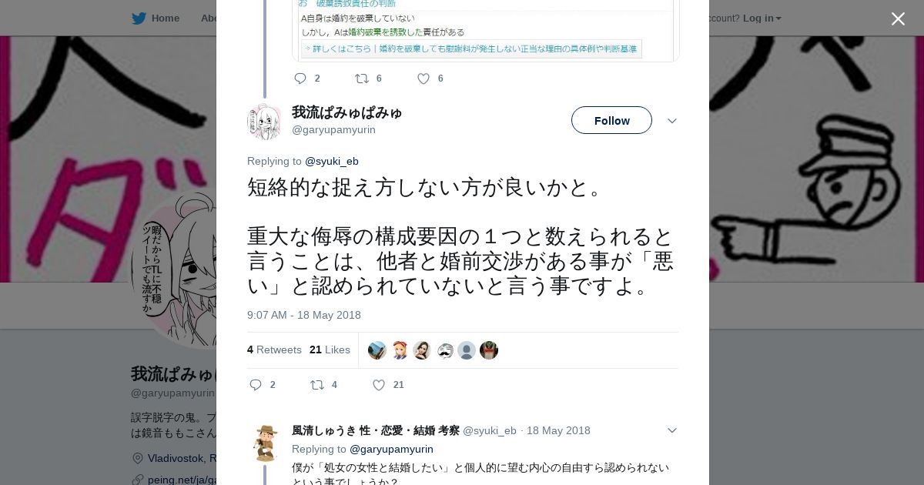Image resolution: width=924 pixels, height=485 pixels.
Task: Expand options chevron on syuki_eb's reply
Action: click(x=671, y=430)
